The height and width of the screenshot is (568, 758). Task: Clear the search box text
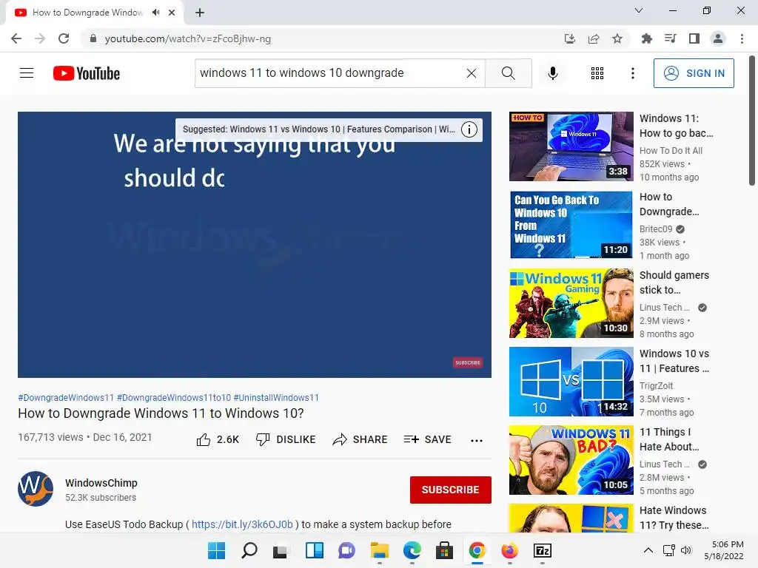pos(472,73)
